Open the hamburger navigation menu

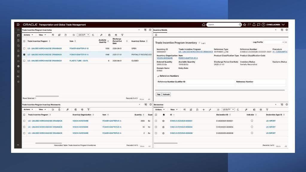coord(18,25)
